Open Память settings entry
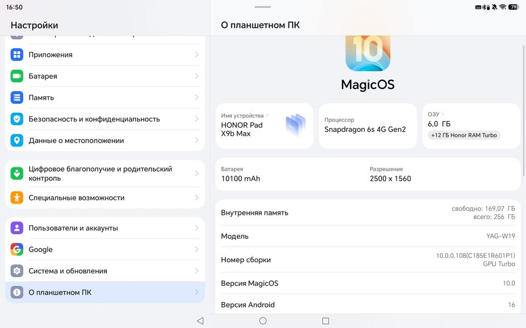The image size is (526, 328). 105,97
